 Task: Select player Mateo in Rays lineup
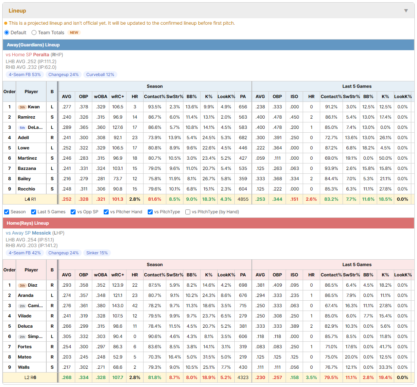pos(24,357)
